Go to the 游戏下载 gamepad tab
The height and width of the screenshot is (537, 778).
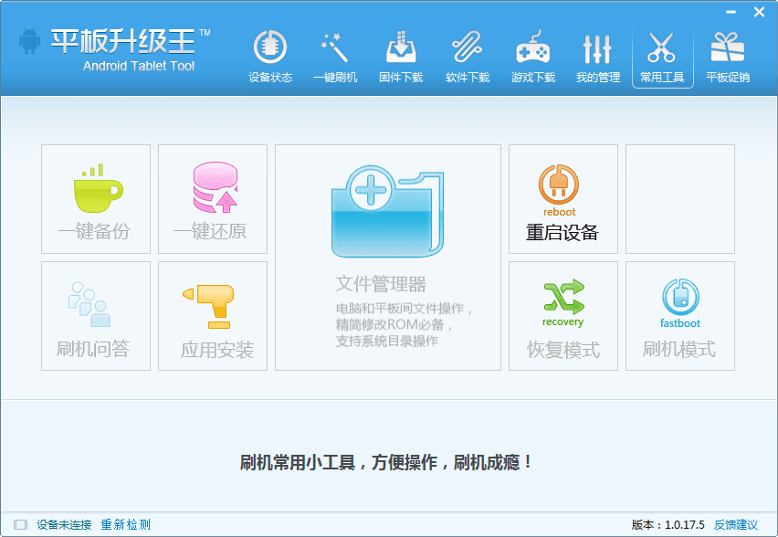point(533,56)
